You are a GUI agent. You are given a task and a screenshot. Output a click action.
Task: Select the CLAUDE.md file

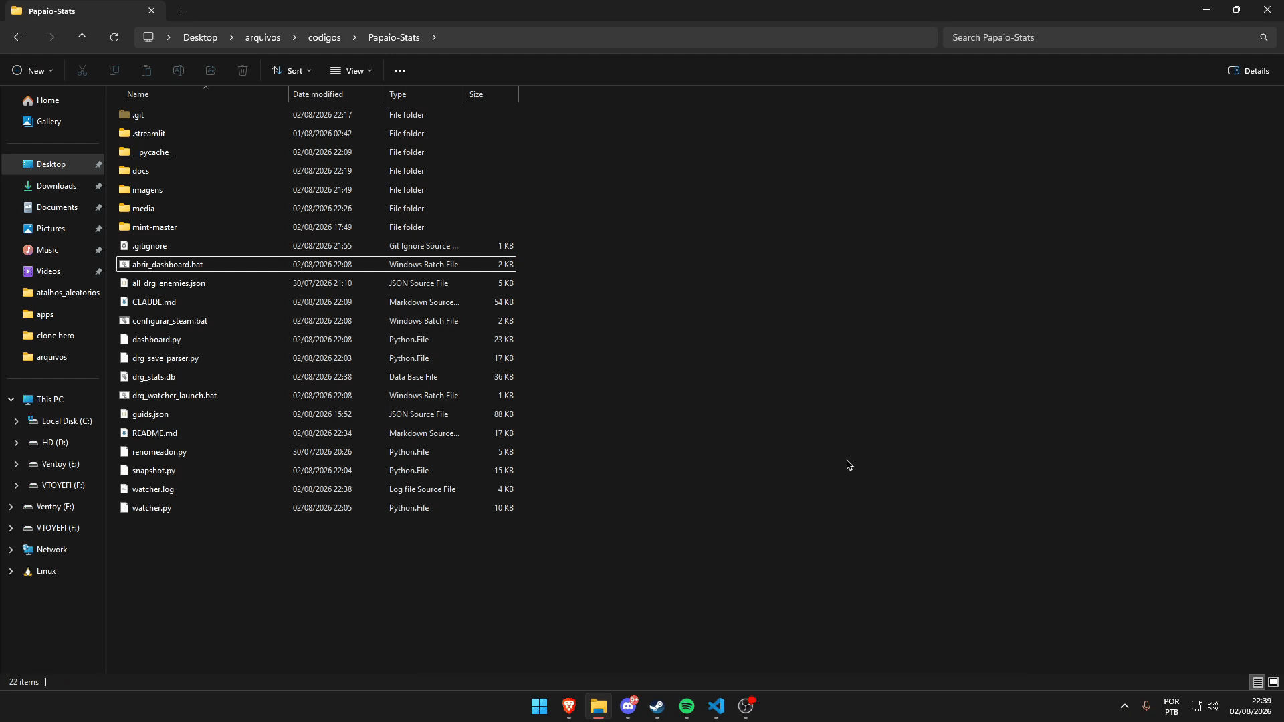click(x=316, y=302)
